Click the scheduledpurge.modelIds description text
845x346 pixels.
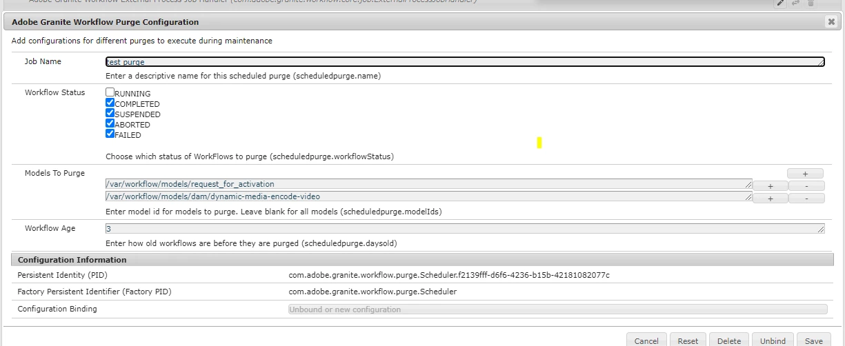(x=274, y=212)
